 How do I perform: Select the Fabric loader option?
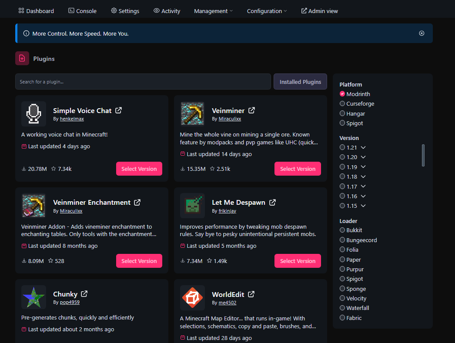click(x=342, y=317)
